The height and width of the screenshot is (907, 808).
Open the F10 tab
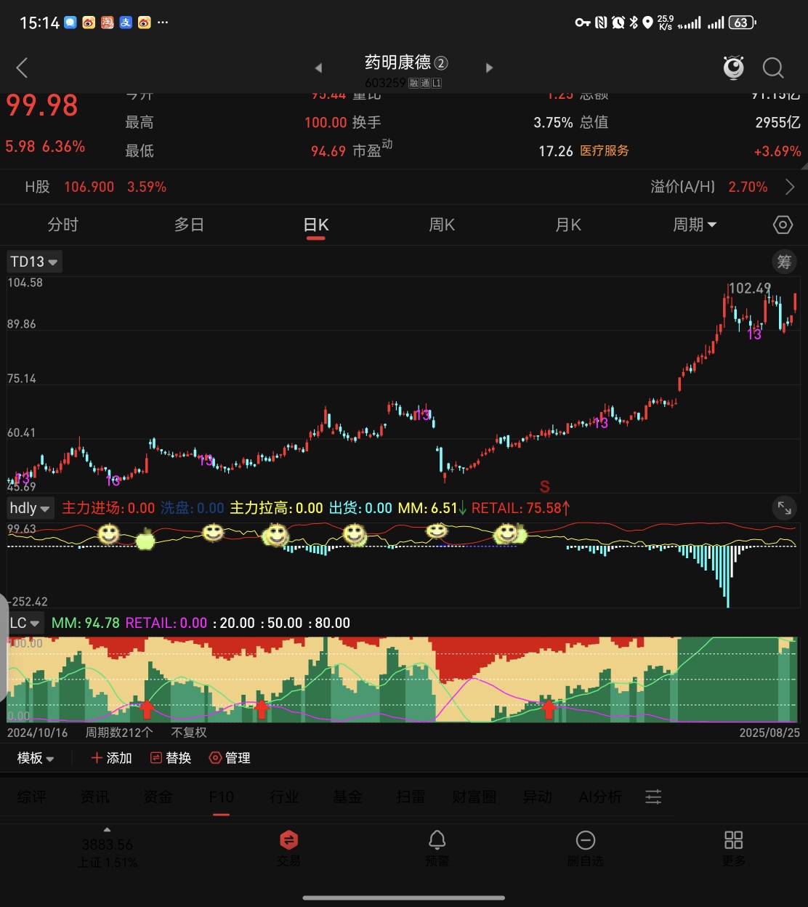click(221, 797)
